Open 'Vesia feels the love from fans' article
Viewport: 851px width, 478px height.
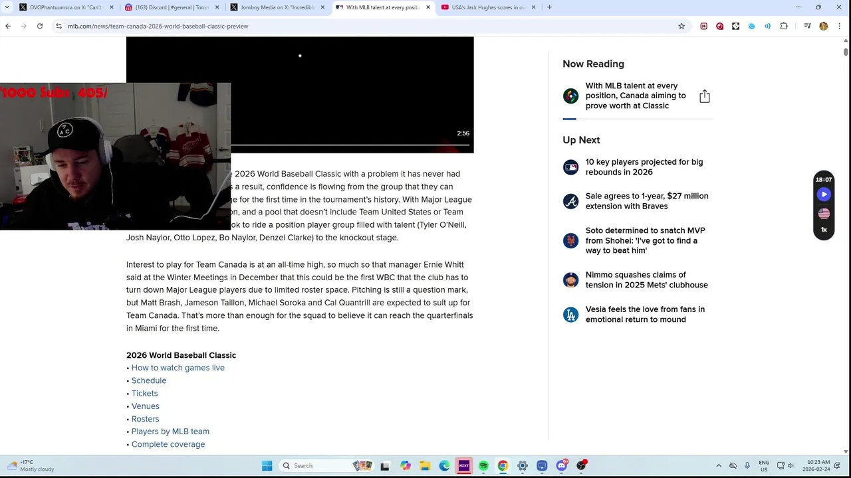tap(645, 314)
